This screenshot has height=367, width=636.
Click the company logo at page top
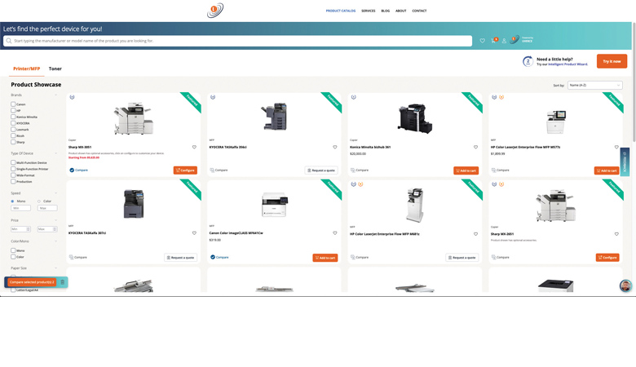(215, 10)
